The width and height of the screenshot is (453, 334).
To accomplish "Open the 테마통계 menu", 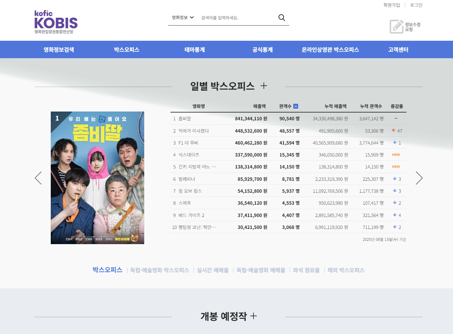I will click(194, 49).
